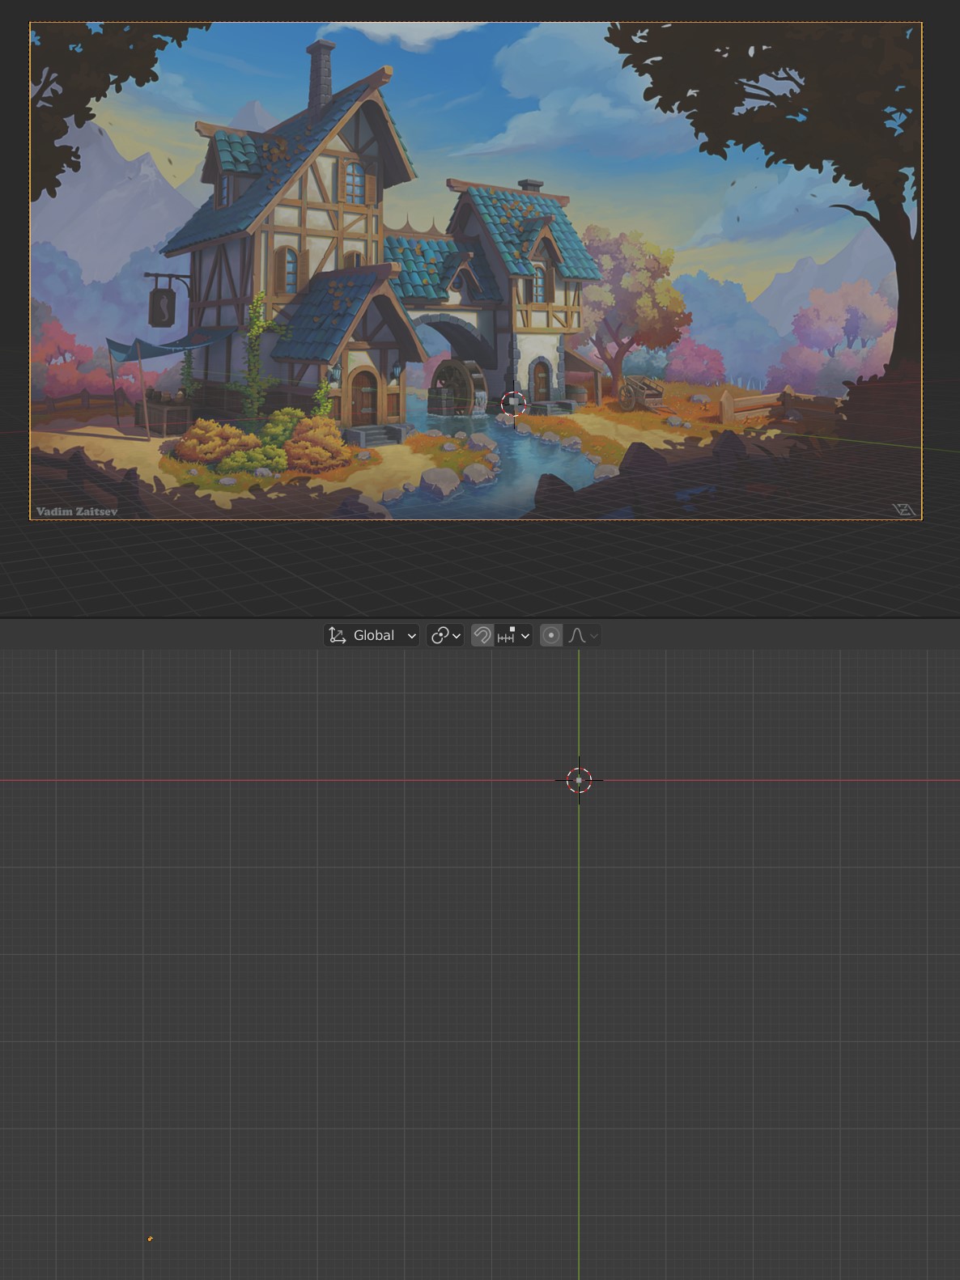Open the transform pivot point dropdown
Screen dimensions: 960x1280
coord(445,635)
